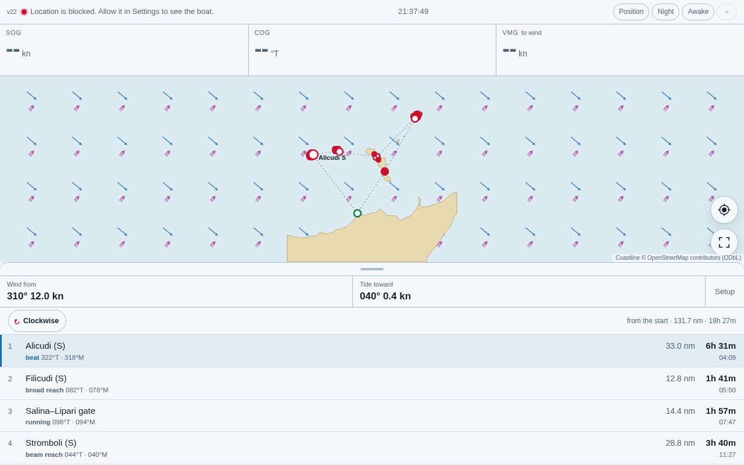The image size is (744, 465).
Task: Select leg 4 Stromboli (S)
Action: [372, 448]
